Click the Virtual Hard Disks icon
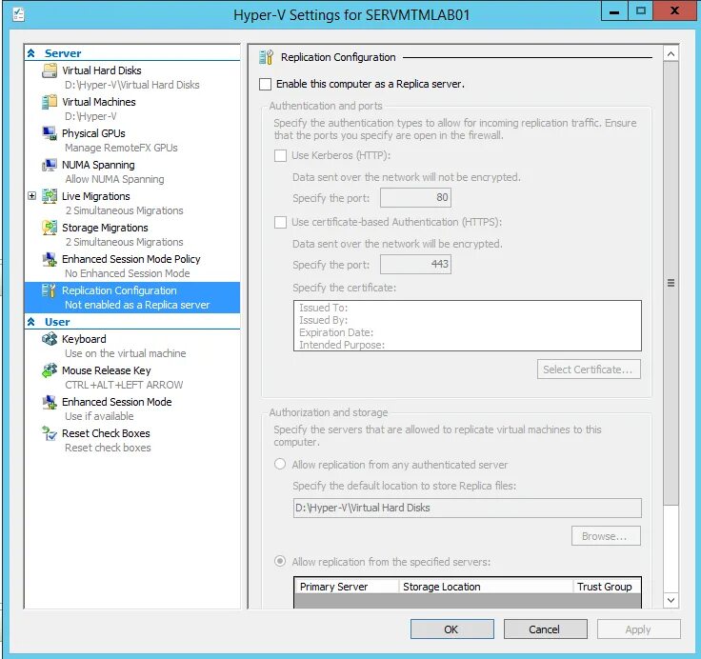 (x=50, y=70)
